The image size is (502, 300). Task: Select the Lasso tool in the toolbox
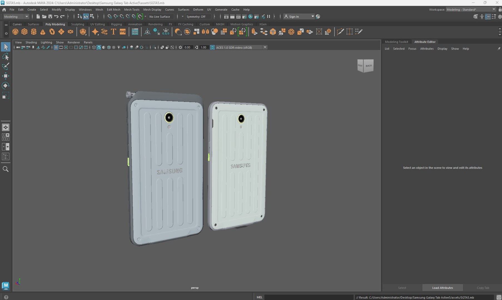click(6, 57)
